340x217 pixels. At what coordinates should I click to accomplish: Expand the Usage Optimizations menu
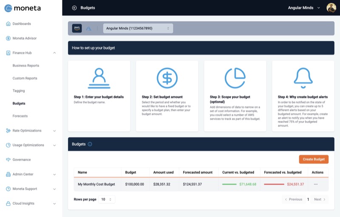tap(54, 145)
